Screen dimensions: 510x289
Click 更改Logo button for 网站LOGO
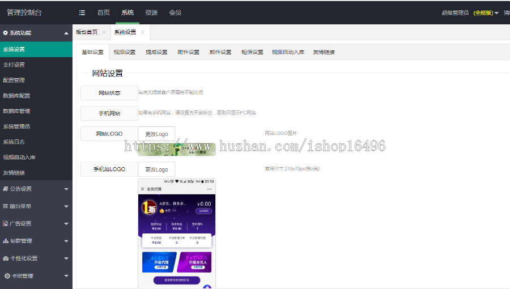tap(156, 134)
